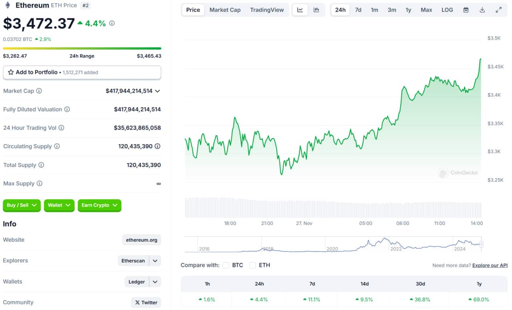Open the Buy / Sell dropdown

coord(22,205)
